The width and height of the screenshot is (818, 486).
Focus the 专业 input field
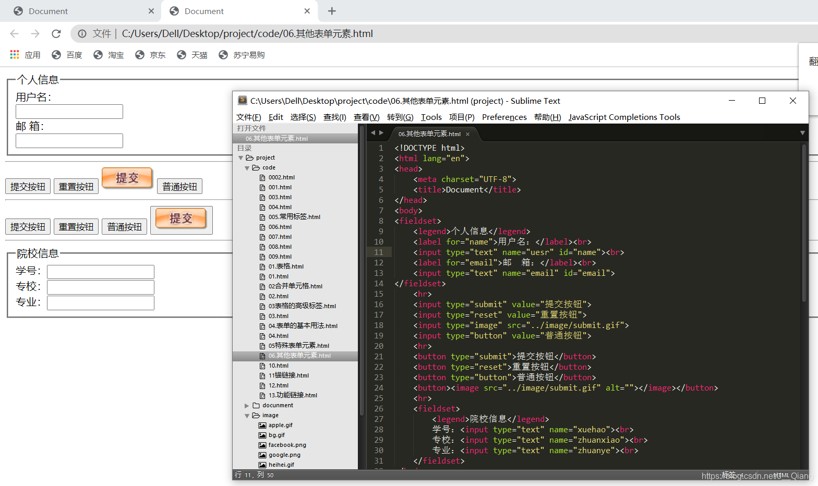pos(101,303)
